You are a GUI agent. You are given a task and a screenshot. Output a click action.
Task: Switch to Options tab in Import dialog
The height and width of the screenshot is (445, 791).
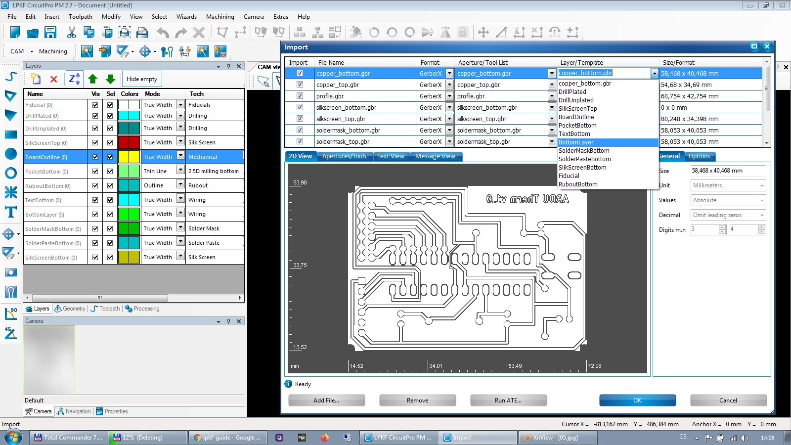[699, 156]
